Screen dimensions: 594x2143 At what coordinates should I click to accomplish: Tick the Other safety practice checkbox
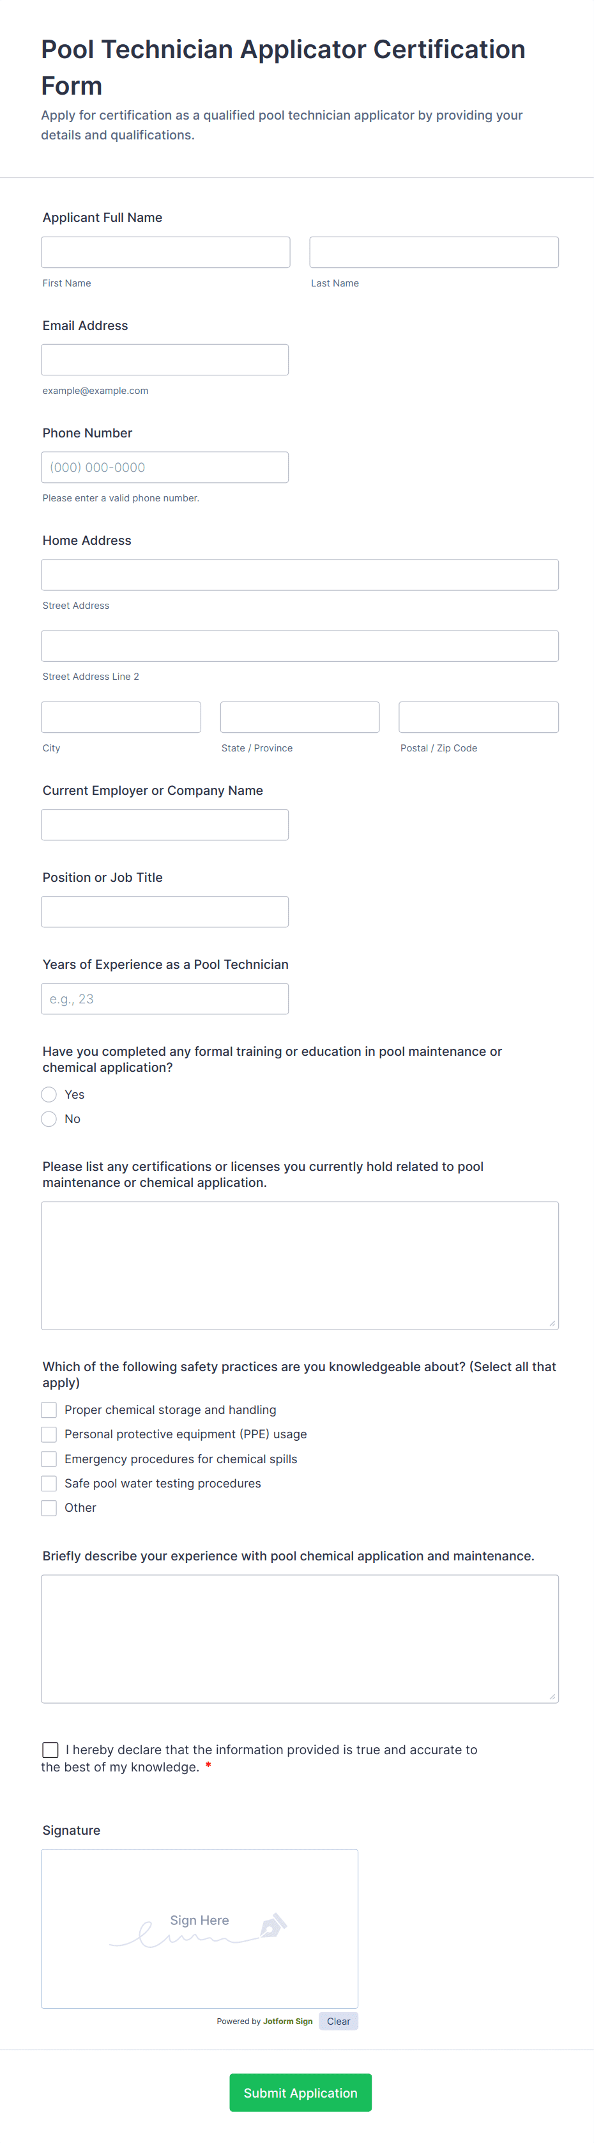[49, 1507]
